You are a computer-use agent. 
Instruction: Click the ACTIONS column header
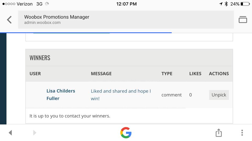pos(219,74)
